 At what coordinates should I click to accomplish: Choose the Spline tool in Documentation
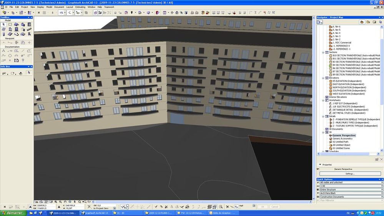tap(4, 56)
